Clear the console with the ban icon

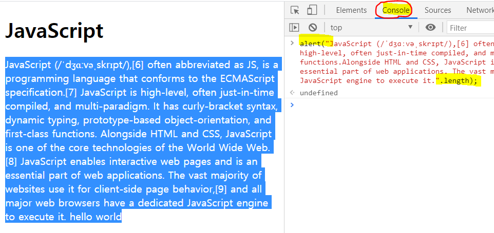313,28
